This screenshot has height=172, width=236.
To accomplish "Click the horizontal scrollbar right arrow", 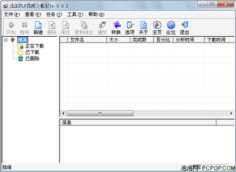I will click(231, 114).
